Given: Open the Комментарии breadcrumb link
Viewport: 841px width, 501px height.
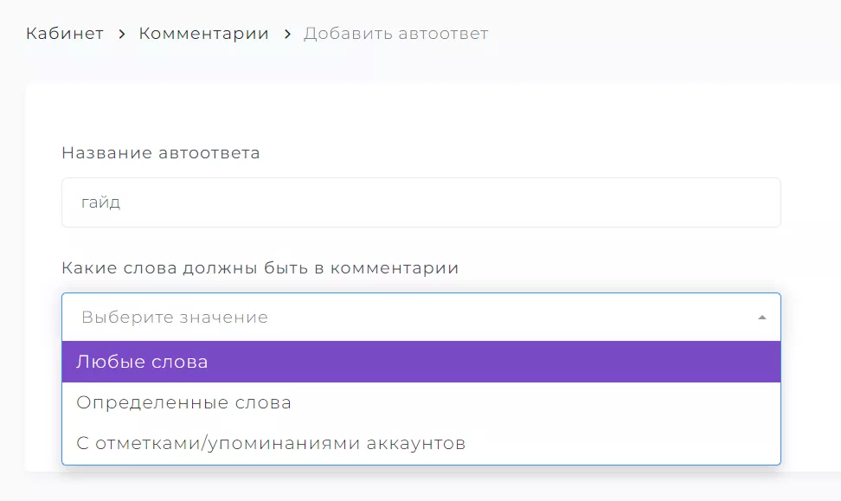Looking at the screenshot, I should (204, 33).
